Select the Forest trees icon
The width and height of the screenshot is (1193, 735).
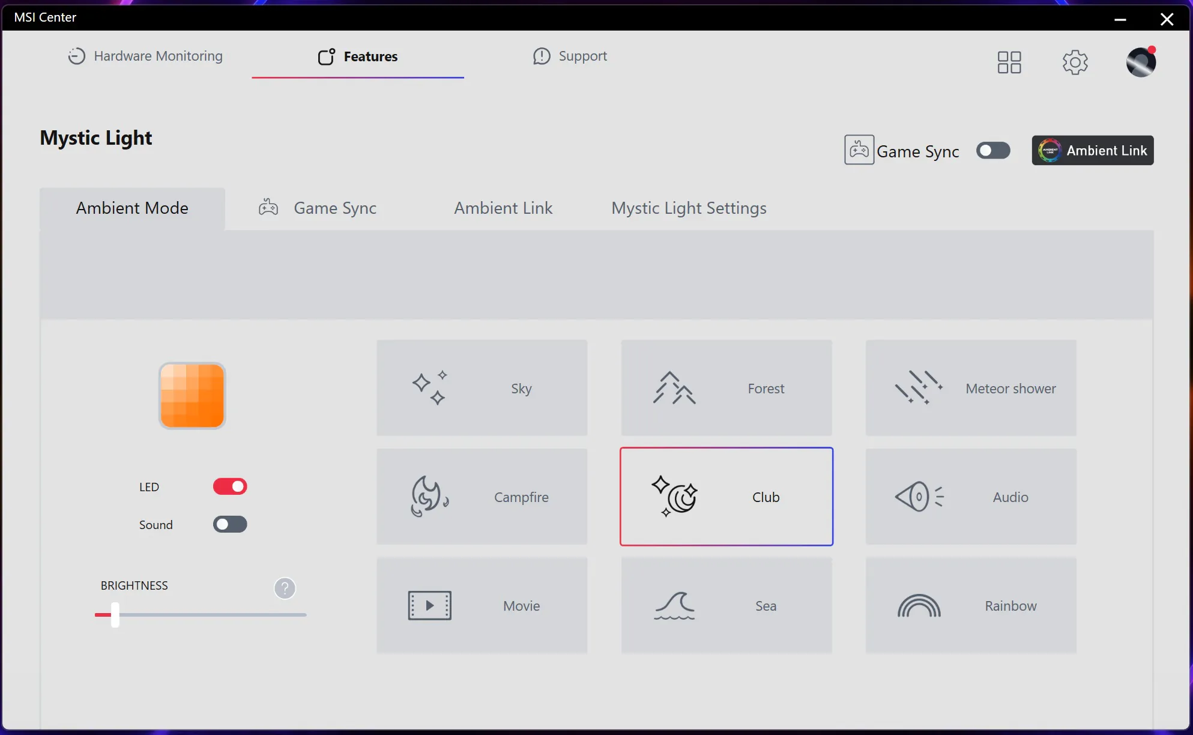click(x=674, y=388)
